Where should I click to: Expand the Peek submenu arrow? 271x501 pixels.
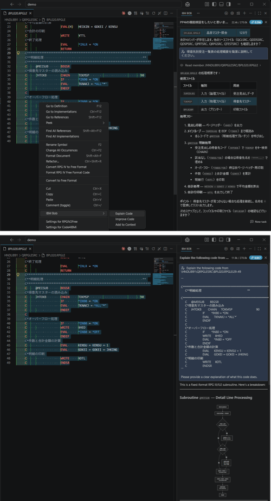[x=104, y=123]
